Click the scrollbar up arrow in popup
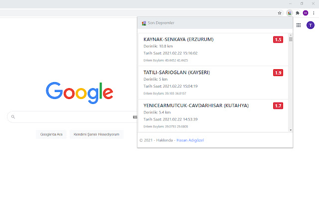Viewport: 319px width, 199px height. (x=291, y=35)
